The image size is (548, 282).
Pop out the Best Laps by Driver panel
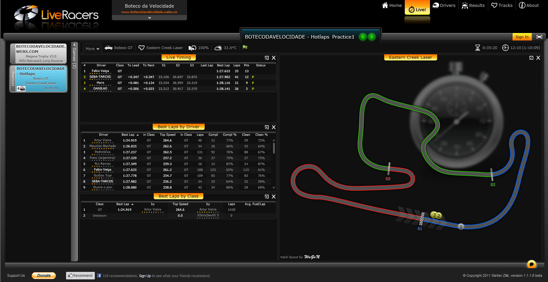point(267,127)
